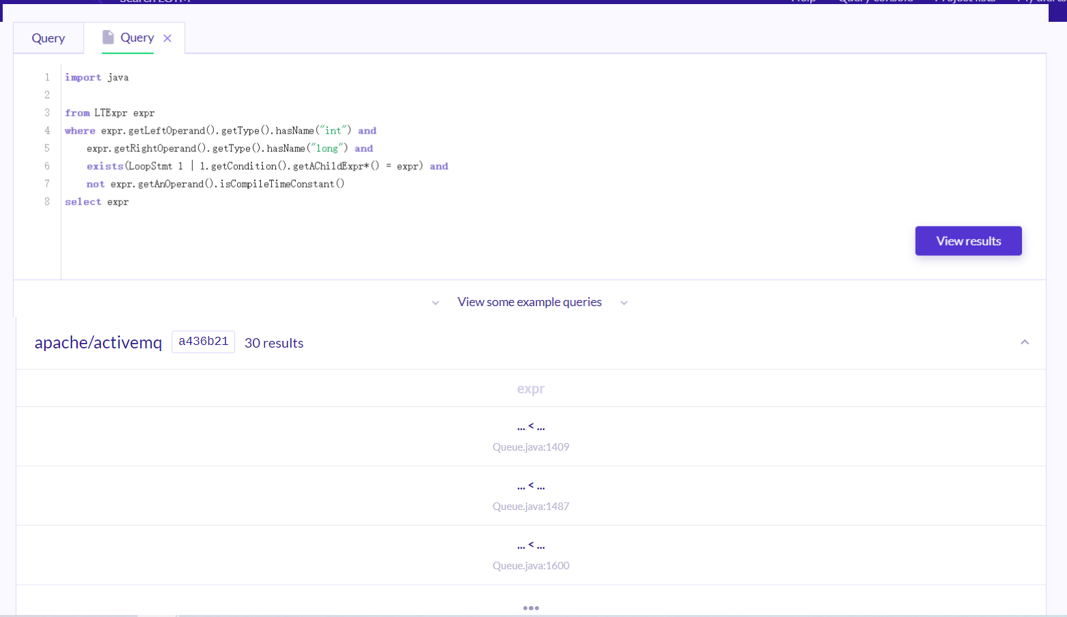Viewport: 1067px width, 617px height.
Task: Click the 'select expr' code line
Action: coord(97,202)
